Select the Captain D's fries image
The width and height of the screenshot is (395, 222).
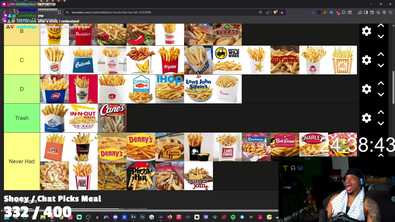click(x=141, y=89)
